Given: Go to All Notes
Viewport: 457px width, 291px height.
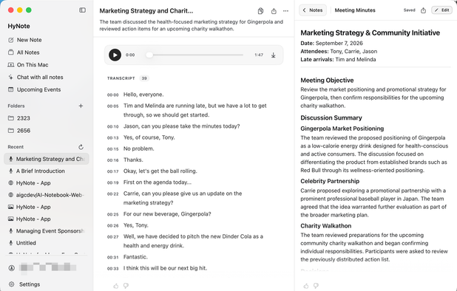Looking at the screenshot, I should click(x=28, y=52).
